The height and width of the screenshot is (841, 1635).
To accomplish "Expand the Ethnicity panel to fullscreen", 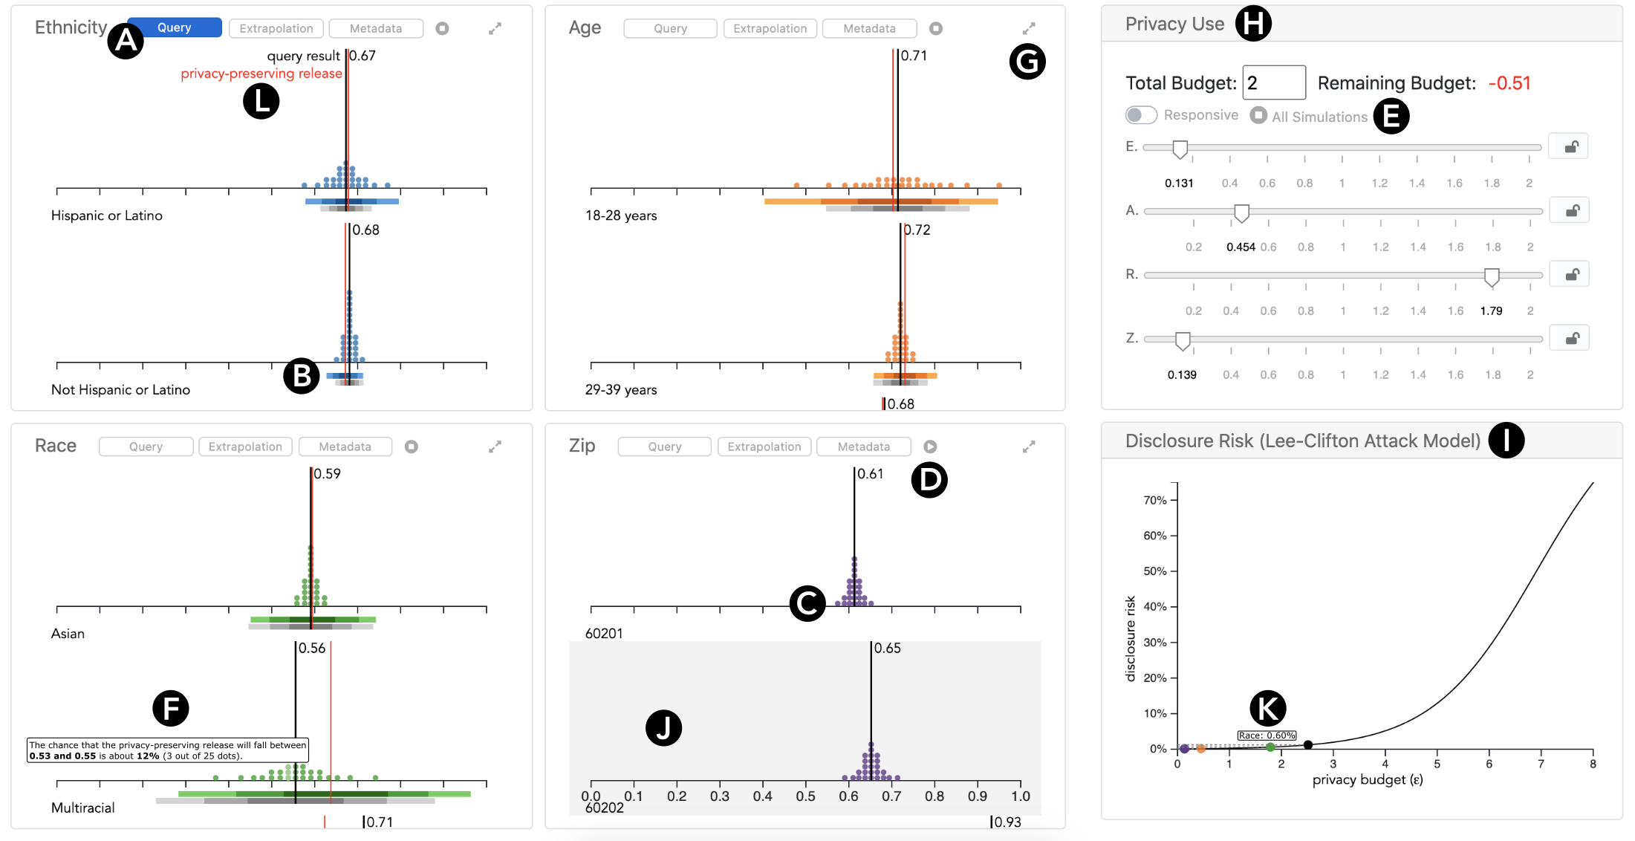I will tap(495, 28).
